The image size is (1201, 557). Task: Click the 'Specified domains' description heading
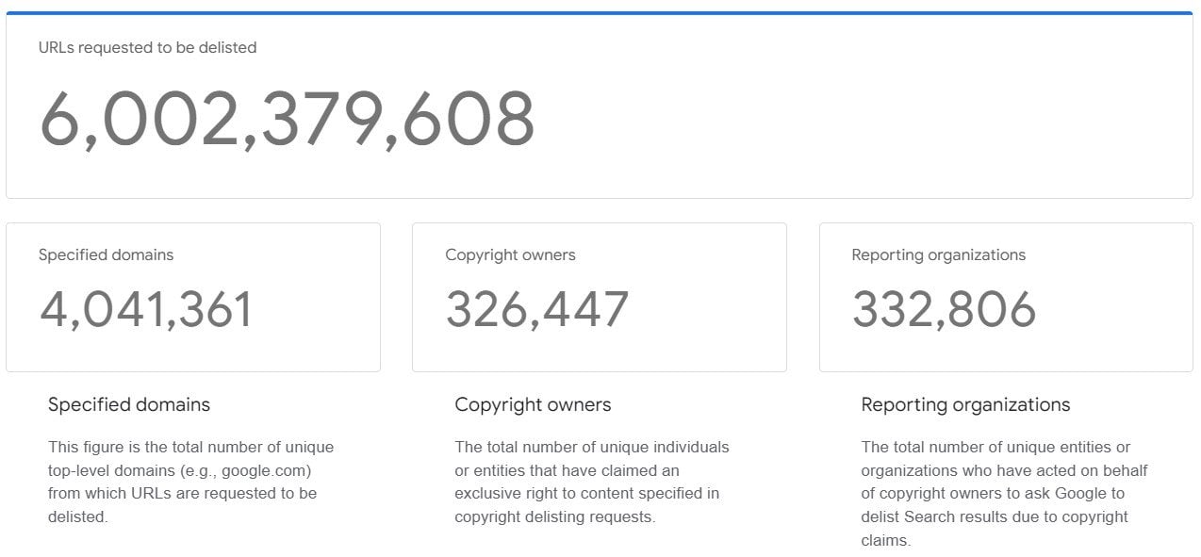pos(129,404)
